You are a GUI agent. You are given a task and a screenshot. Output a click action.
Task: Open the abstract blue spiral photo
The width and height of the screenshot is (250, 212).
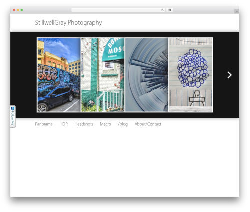point(147,75)
